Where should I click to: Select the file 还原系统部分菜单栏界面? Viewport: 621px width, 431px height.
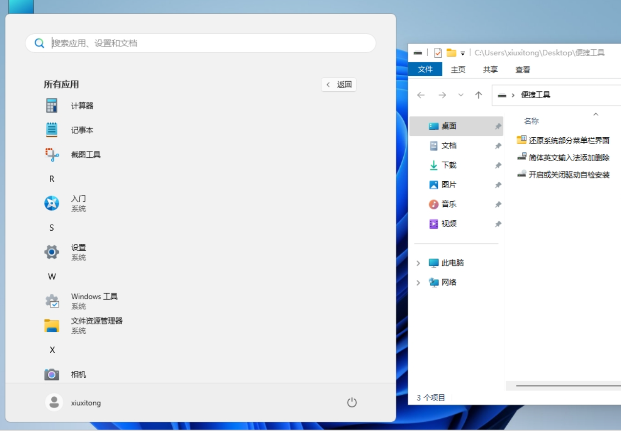point(563,140)
